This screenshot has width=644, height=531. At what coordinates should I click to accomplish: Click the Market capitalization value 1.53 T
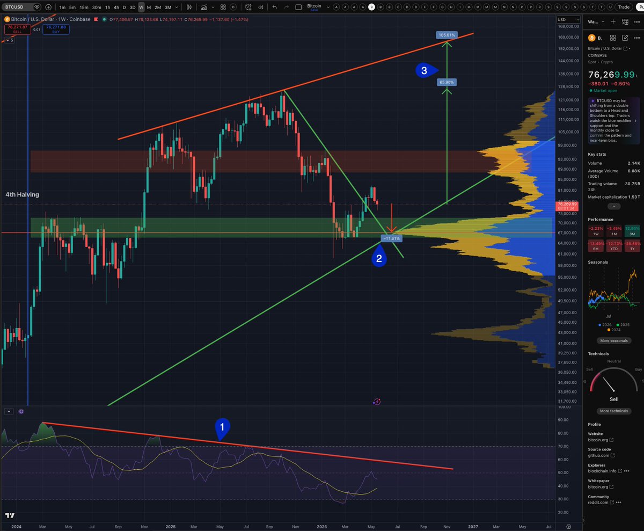click(x=634, y=197)
